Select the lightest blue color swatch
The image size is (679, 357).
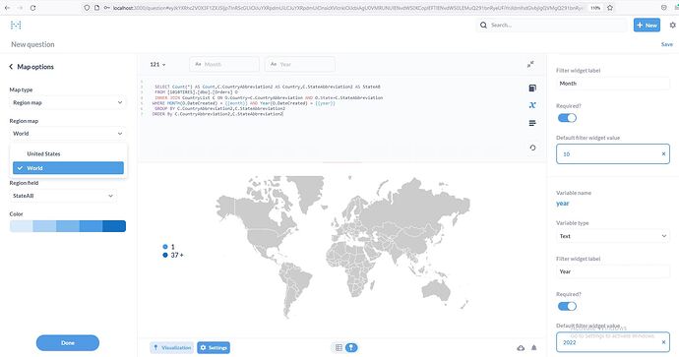coord(22,226)
